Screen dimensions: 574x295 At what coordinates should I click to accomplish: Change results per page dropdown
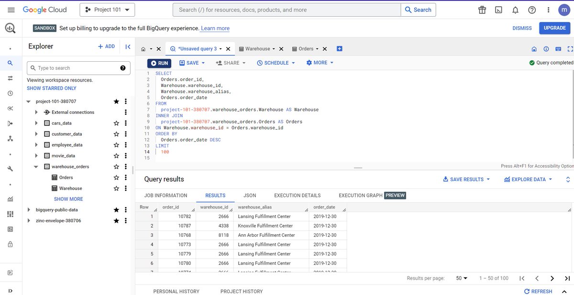coord(462,278)
